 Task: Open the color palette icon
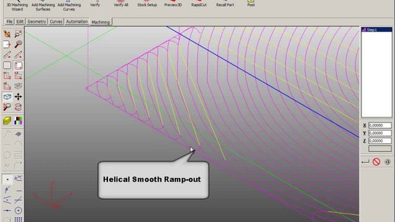pyautogui.click(x=18, y=121)
